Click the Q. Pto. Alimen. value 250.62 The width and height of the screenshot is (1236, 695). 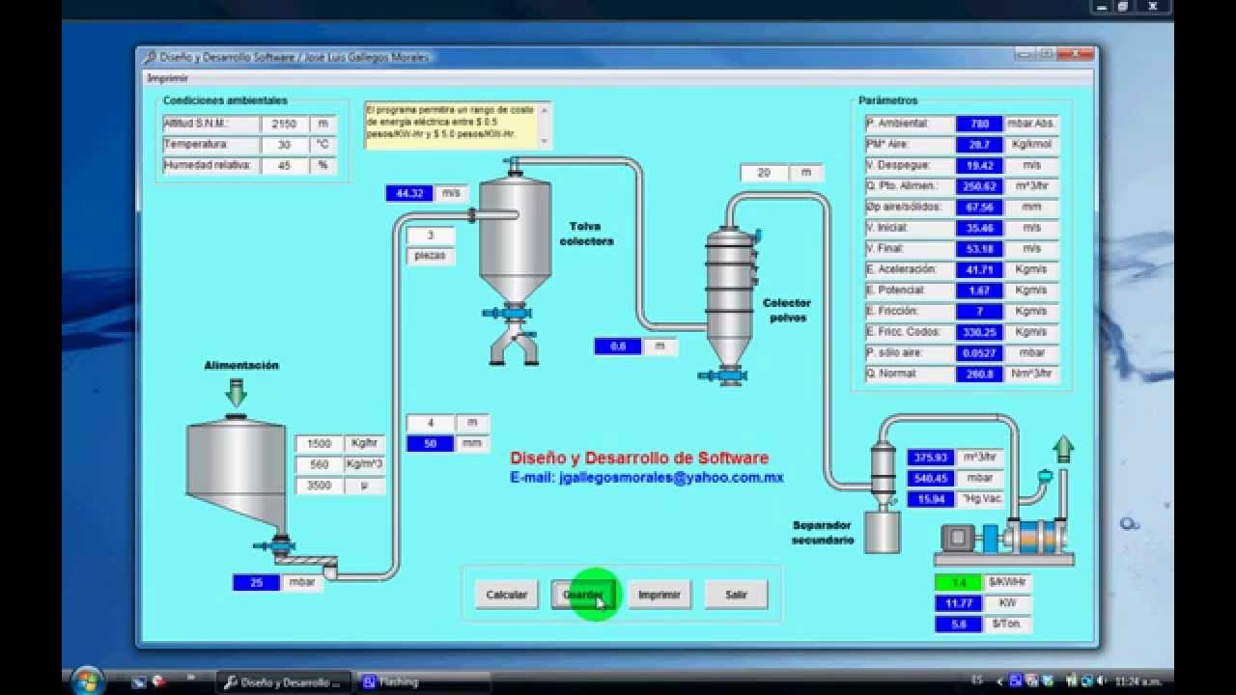pyautogui.click(x=979, y=186)
